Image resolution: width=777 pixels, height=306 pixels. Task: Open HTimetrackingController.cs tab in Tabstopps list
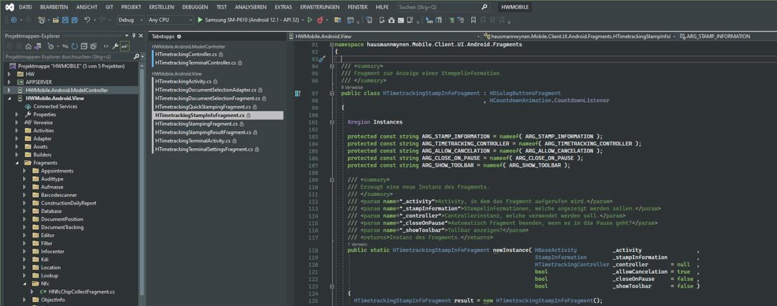pos(186,54)
